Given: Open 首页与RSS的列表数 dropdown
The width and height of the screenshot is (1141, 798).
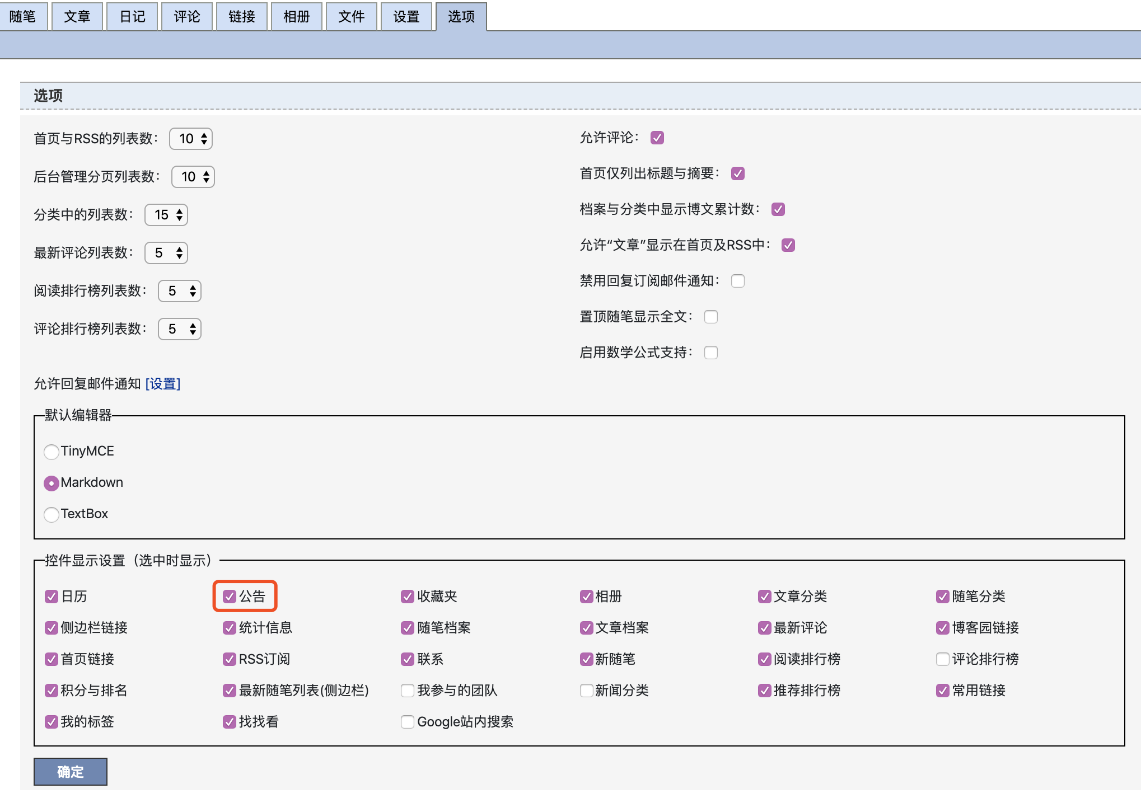Looking at the screenshot, I should (191, 139).
